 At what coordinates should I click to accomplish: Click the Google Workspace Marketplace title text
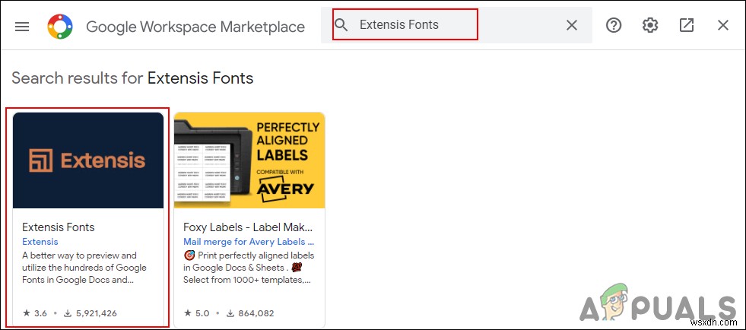click(x=195, y=27)
